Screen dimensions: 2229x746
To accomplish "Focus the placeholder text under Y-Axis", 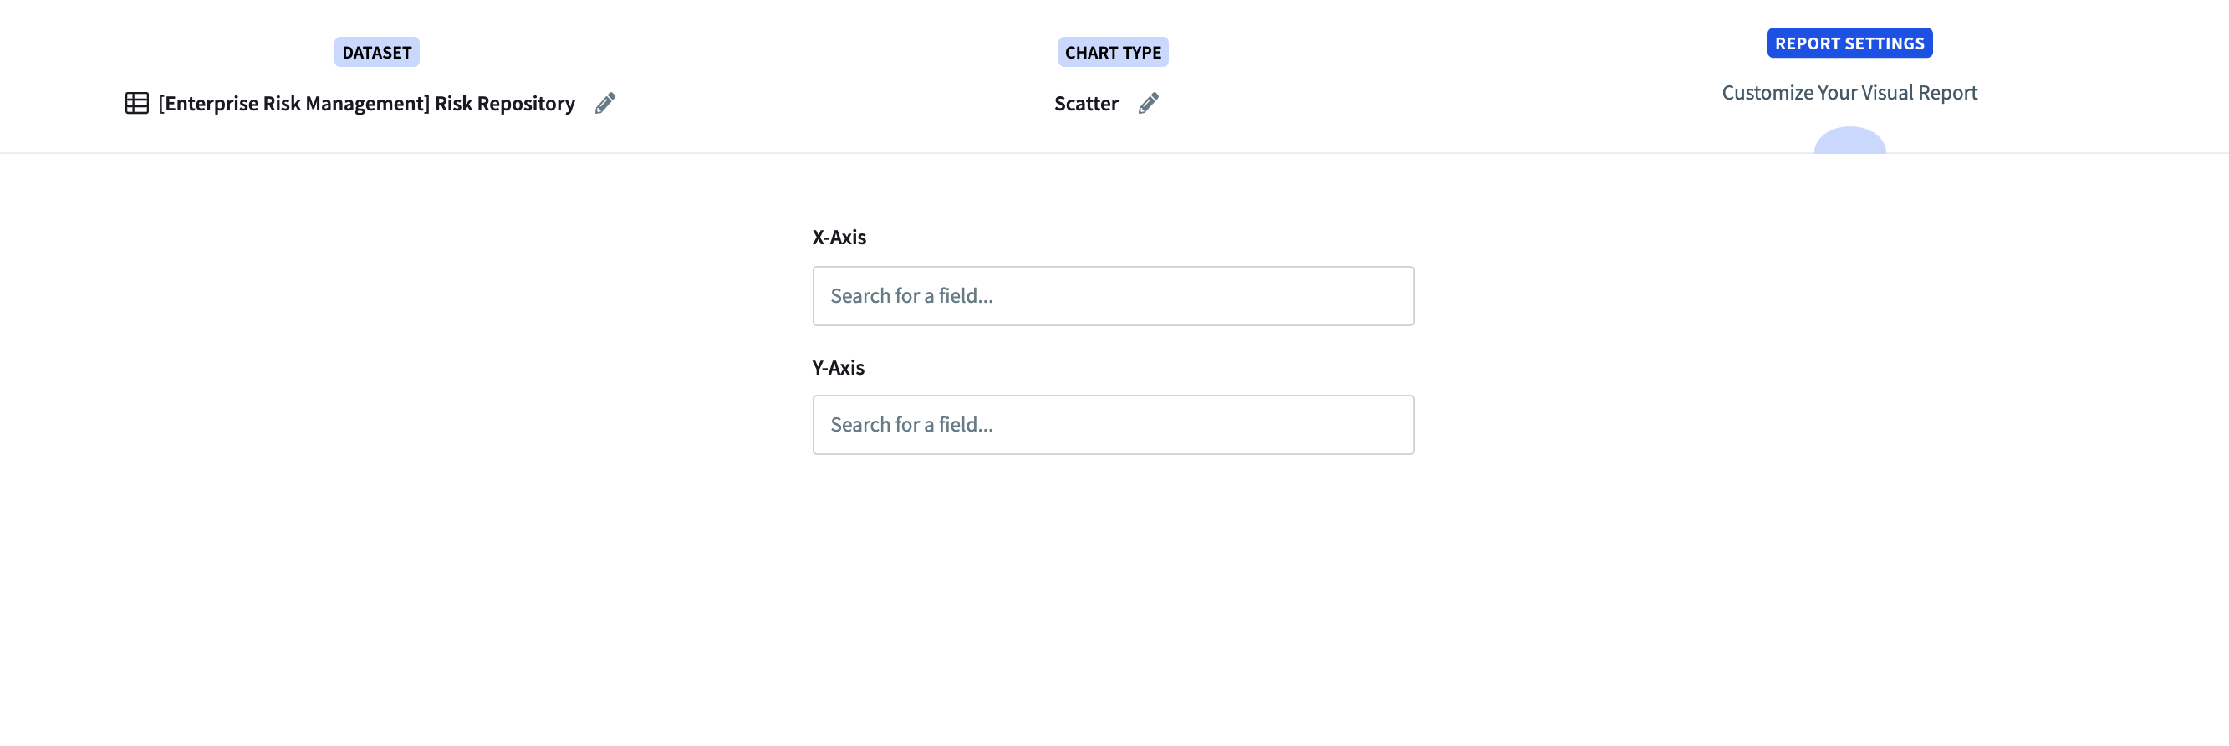I will click(911, 425).
